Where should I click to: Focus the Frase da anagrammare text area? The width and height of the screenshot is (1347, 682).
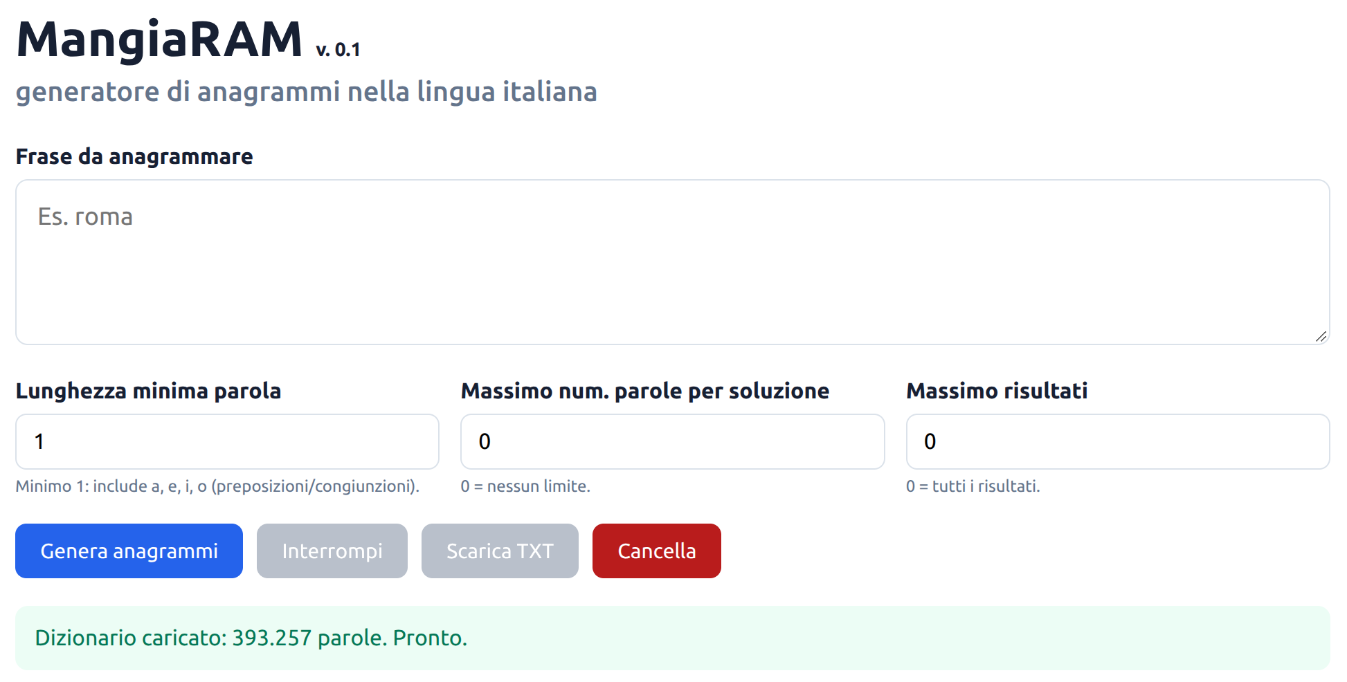pos(673,262)
